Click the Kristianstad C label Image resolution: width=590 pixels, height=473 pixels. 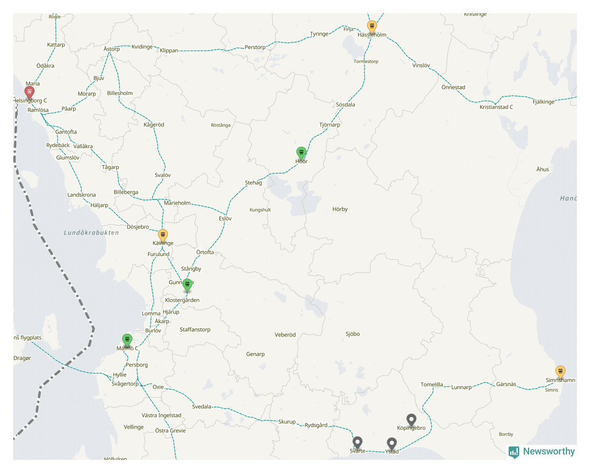pos(496,107)
